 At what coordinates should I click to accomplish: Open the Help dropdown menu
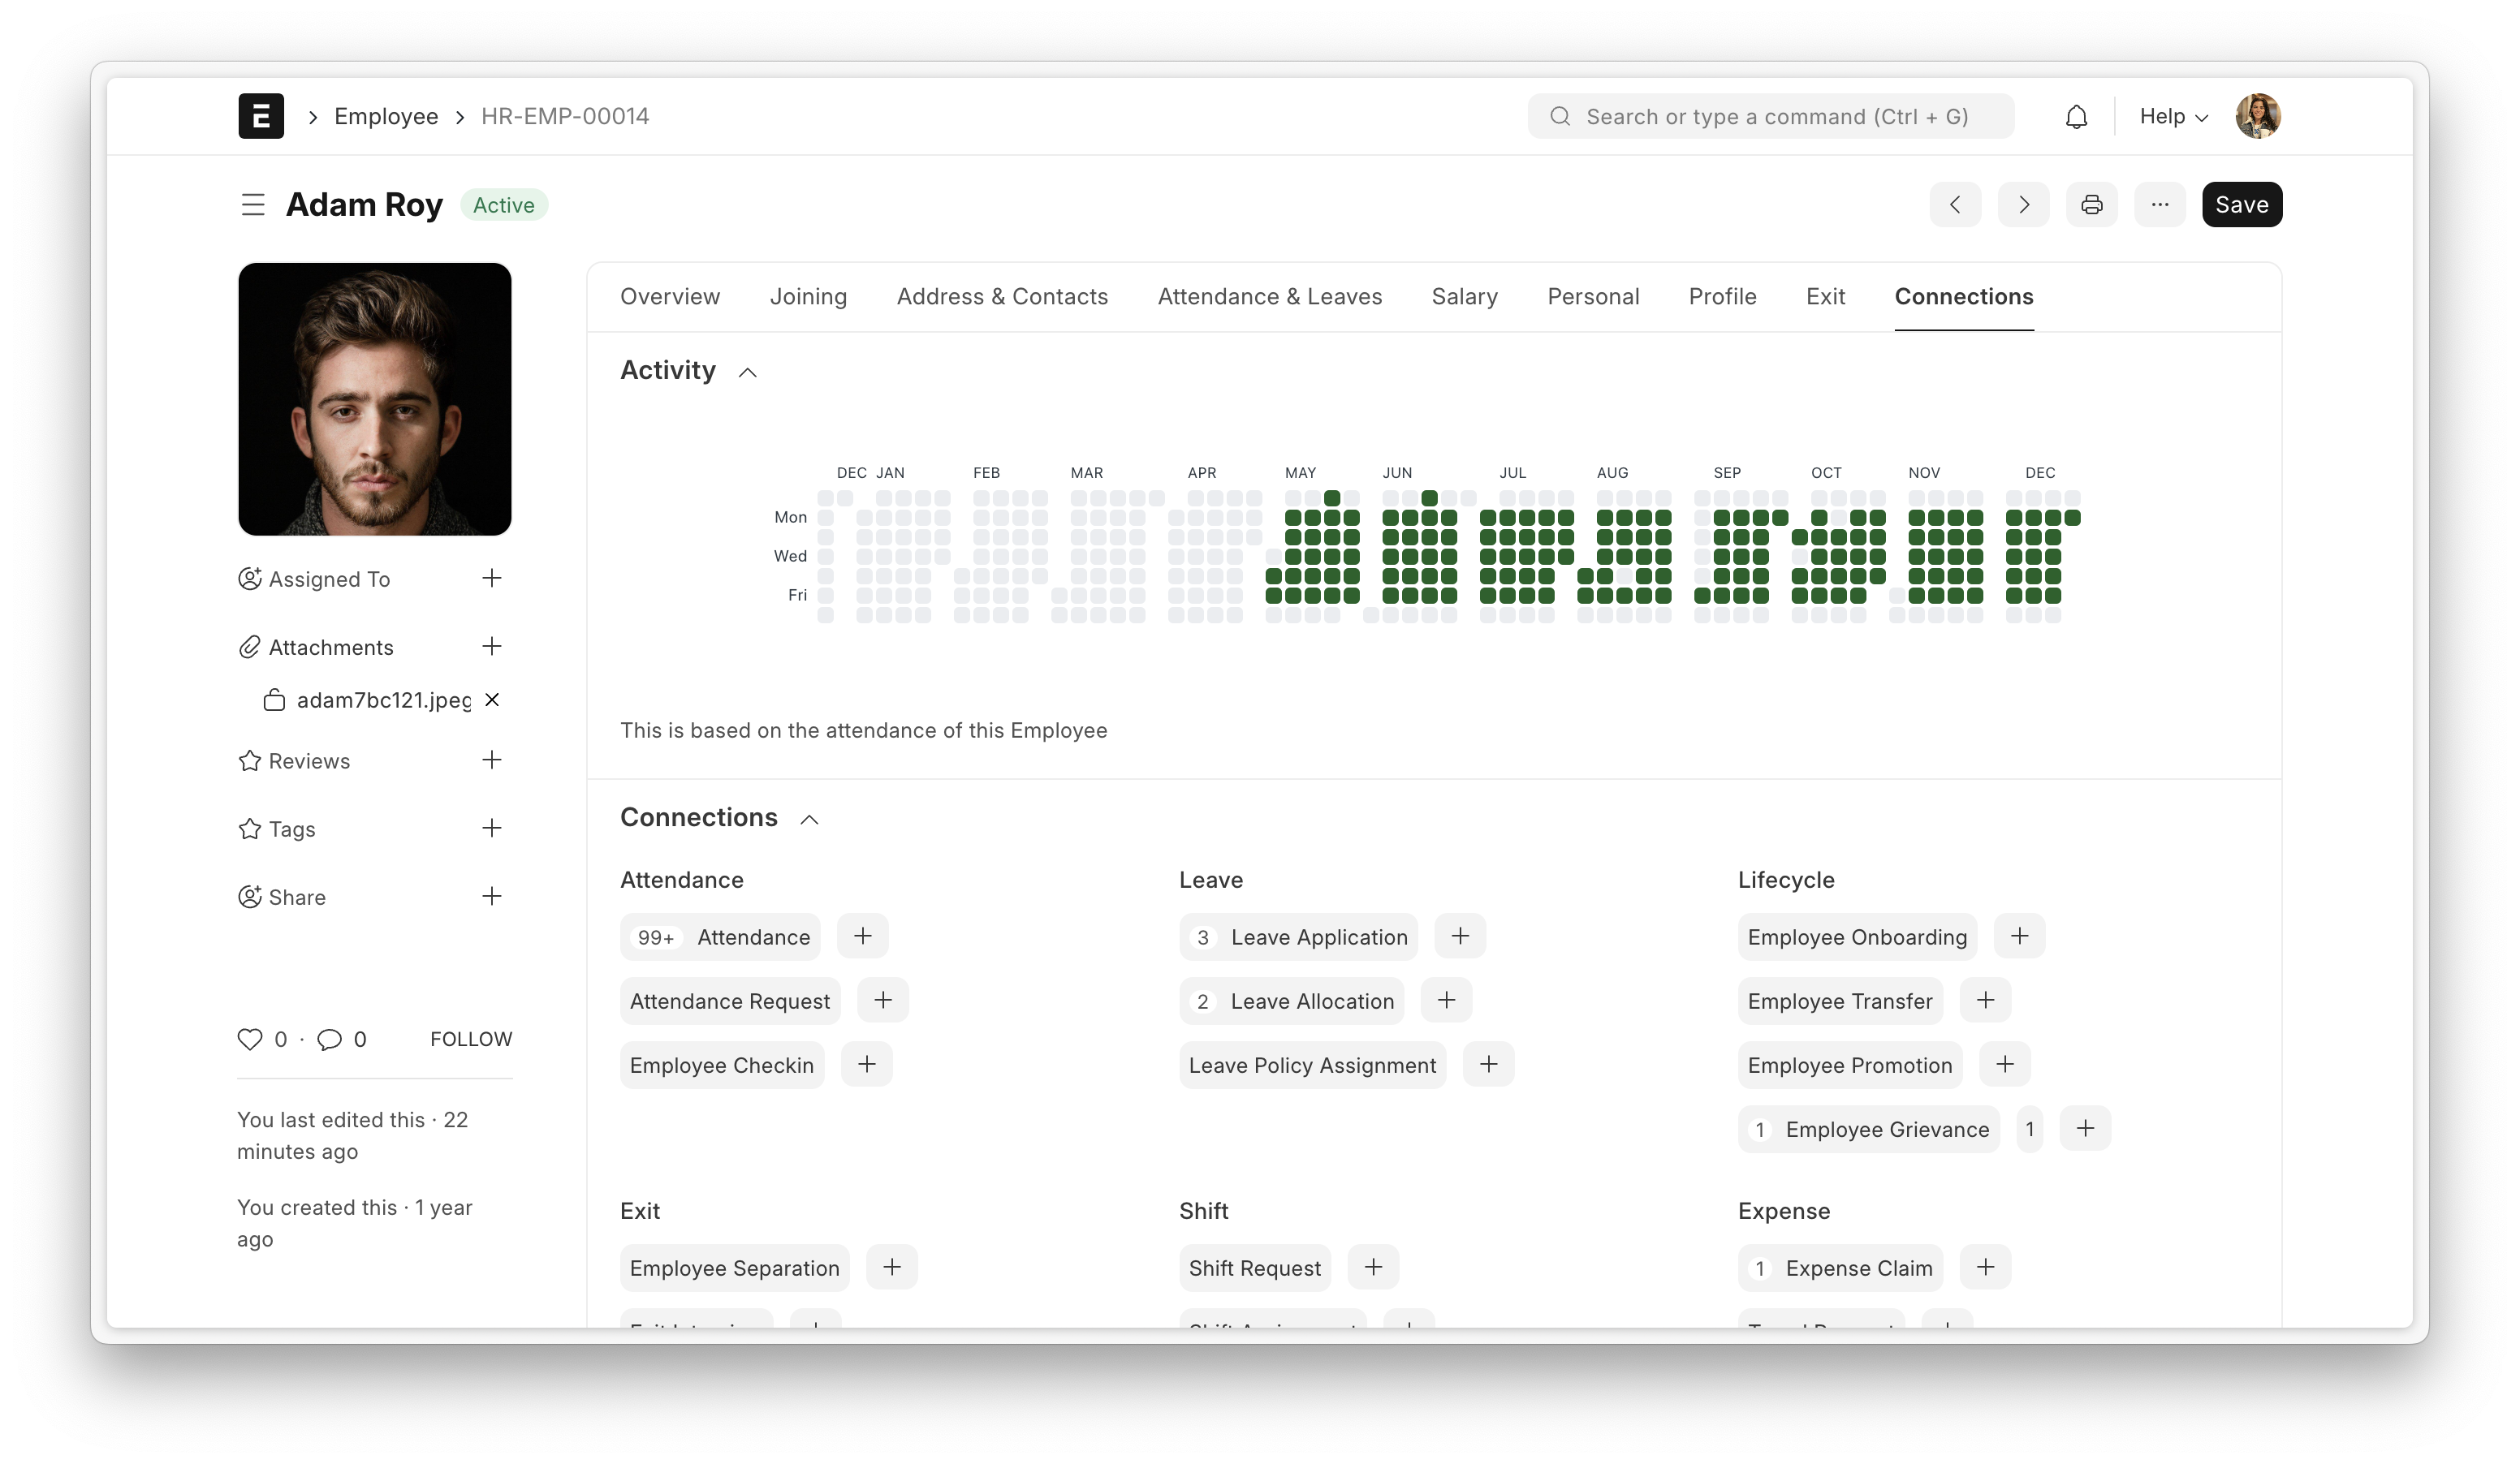coord(2172,117)
